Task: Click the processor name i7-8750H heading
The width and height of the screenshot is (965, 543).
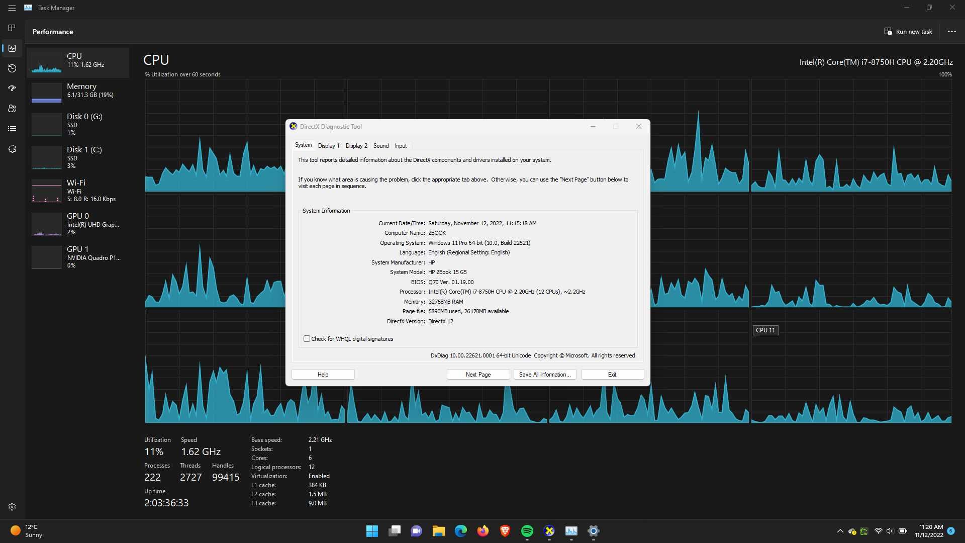Action: pyautogui.click(x=876, y=62)
